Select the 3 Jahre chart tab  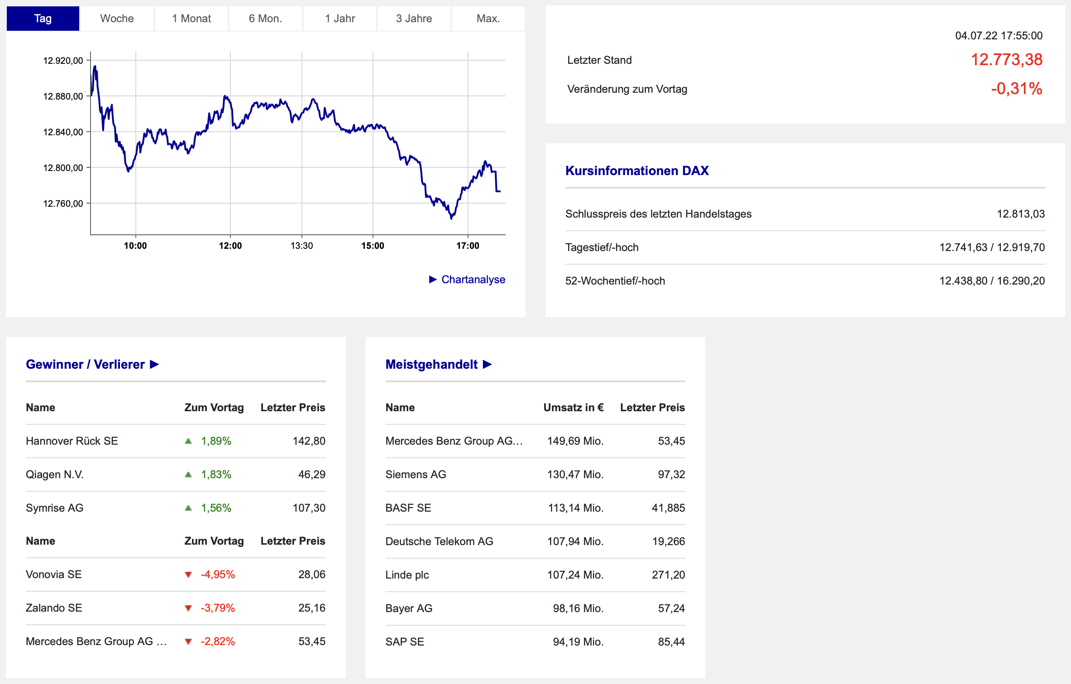click(x=414, y=19)
